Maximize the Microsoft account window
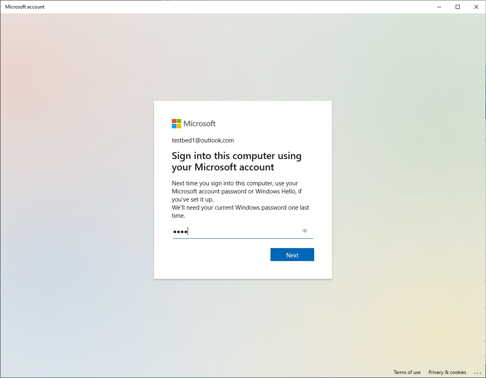 [x=458, y=7]
